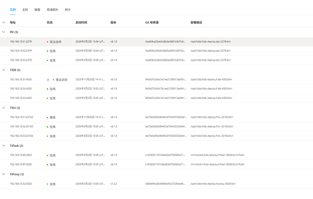The image size is (313, 199).
Task: Click start time of TiKV 192.168.10.51:20160
Action: (90, 117)
